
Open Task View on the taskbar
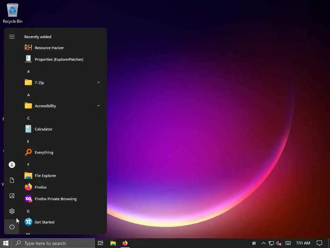(101, 243)
